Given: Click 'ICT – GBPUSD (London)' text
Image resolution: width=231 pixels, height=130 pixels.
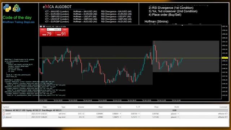Looking at the screenshot, I should (x=57, y=17).
